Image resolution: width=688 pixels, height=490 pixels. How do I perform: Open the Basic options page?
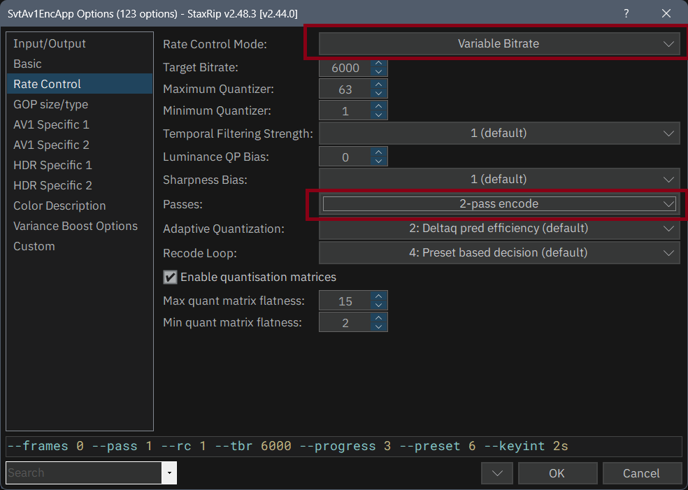pyautogui.click(x=80, y=64)
